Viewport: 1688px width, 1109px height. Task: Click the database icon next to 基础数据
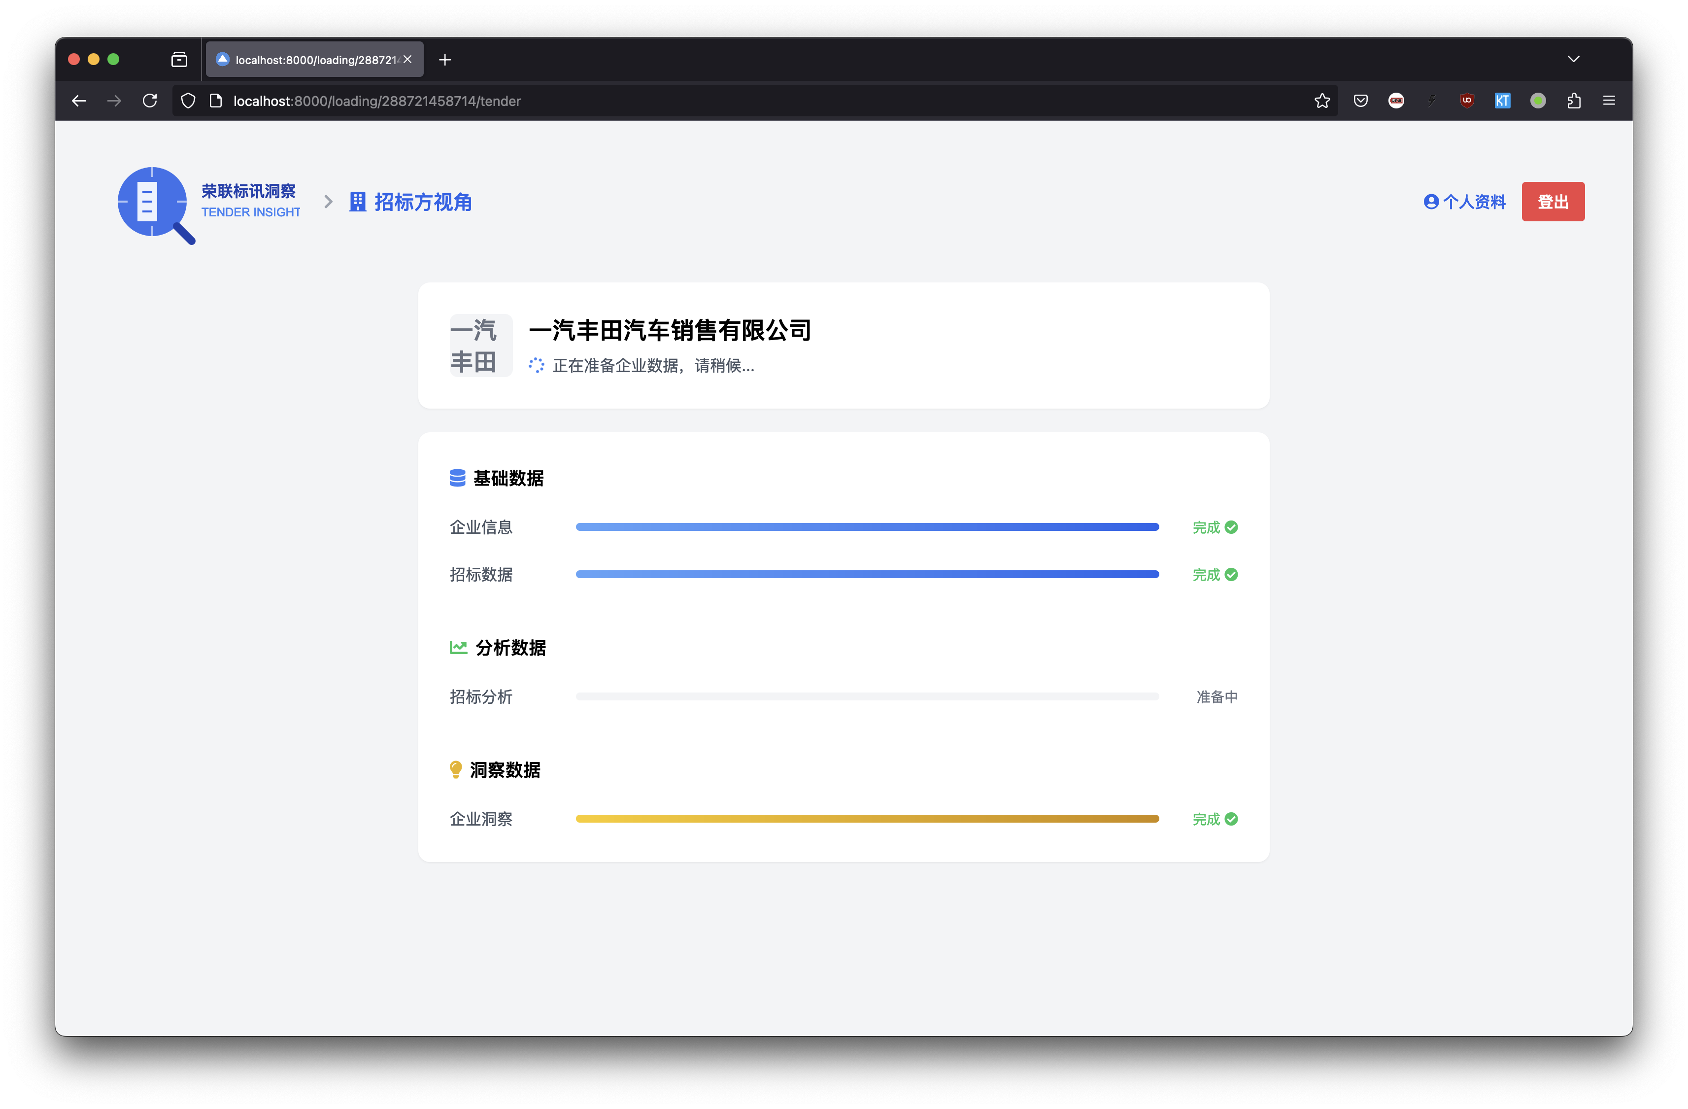tap(457, 478)
